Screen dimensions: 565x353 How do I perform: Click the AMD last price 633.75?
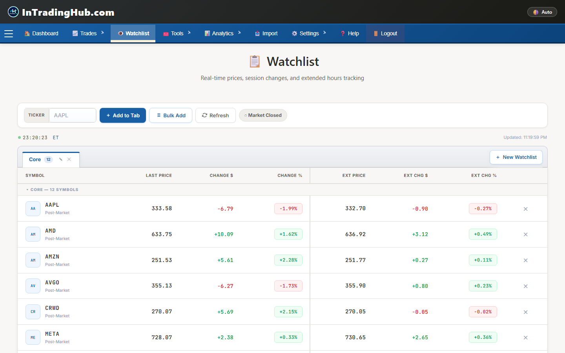[162, 234]
